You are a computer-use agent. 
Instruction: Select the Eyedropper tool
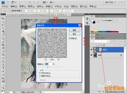click(3, 35)
